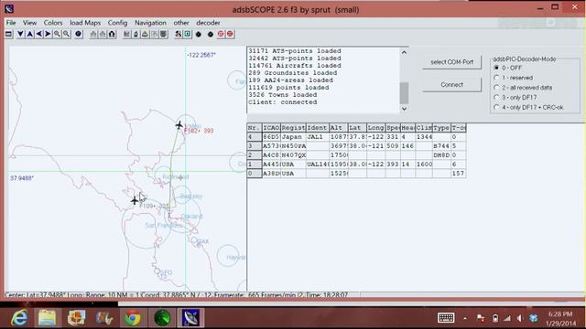The width and height of the screenshot is (586, 329).
Task: Click the black dot icon right of teal icon
Action: 199,34
